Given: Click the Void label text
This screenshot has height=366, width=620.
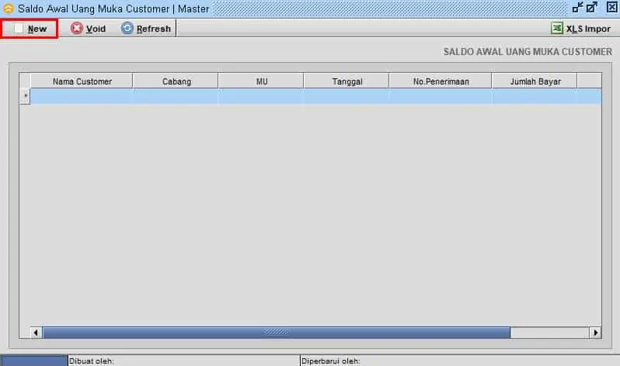Looking at the screenshot, I should point(96,29).
